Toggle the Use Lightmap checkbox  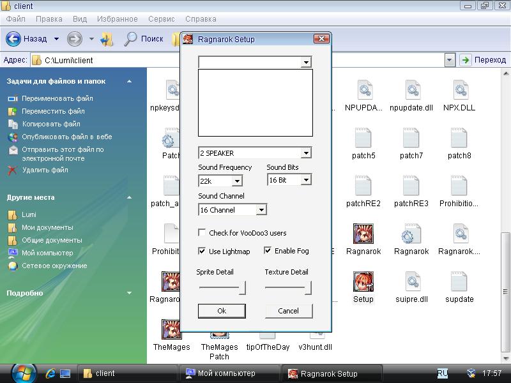point(202,251)
